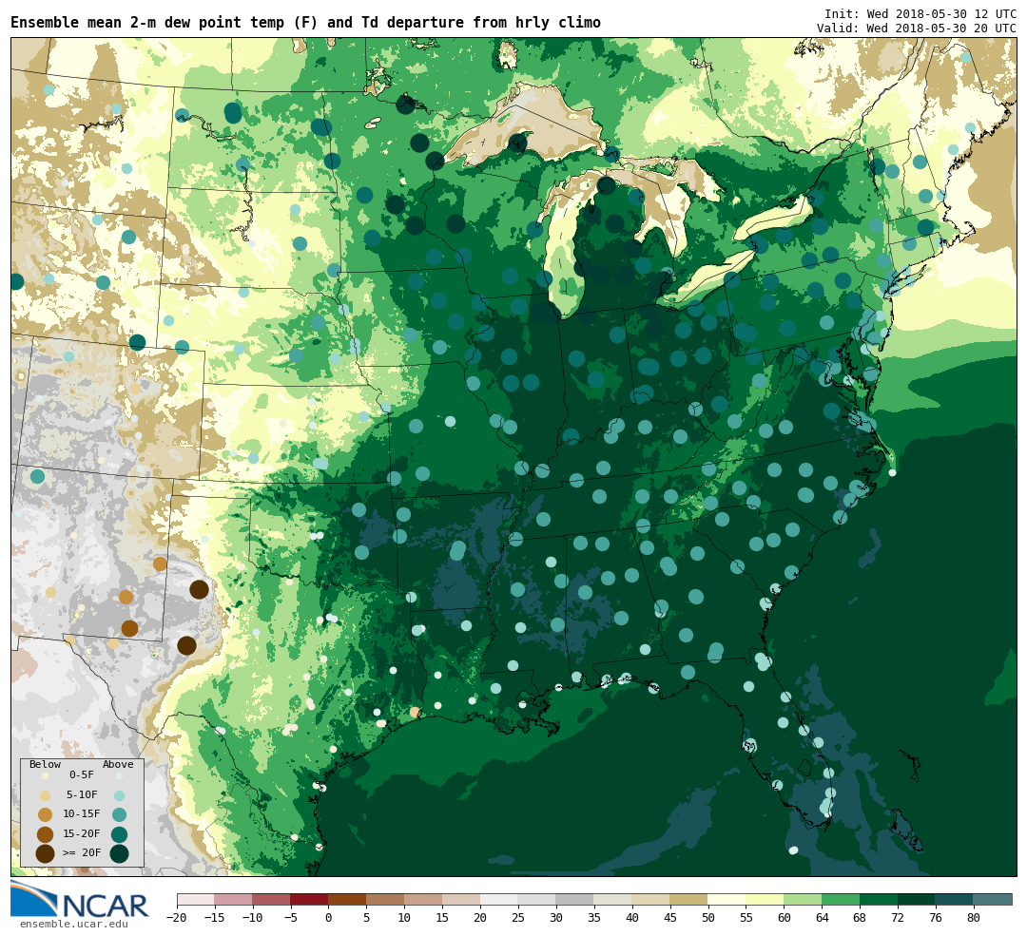1027x936 pixels.
Task: Click the 15-20F above-climo dark teal legend dot
Action: 119,834
